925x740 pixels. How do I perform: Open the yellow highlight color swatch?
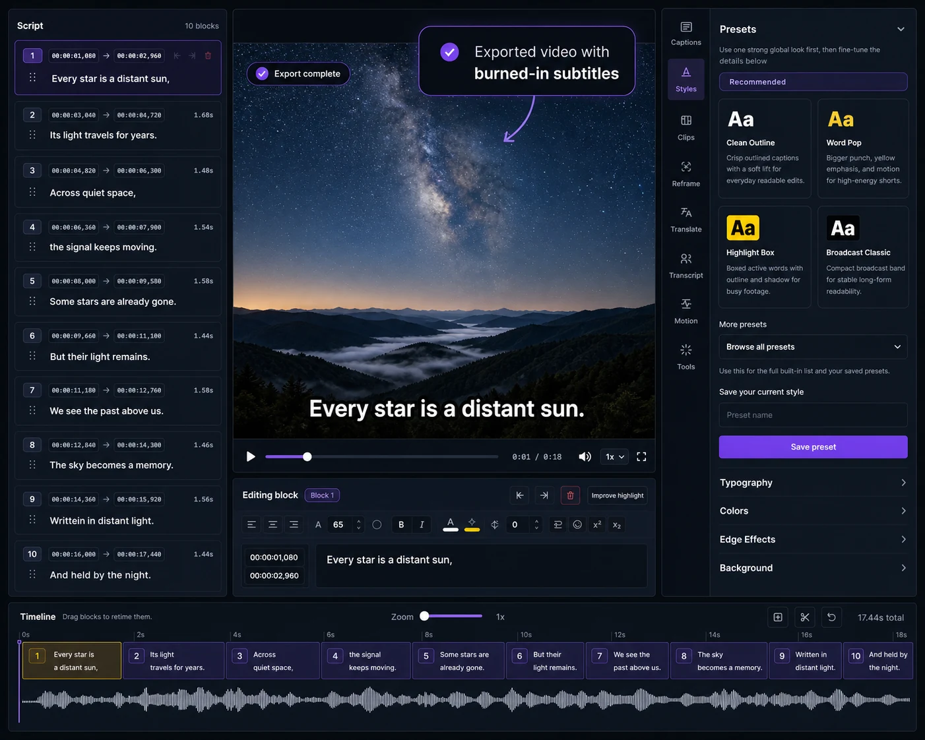[472, 524]
